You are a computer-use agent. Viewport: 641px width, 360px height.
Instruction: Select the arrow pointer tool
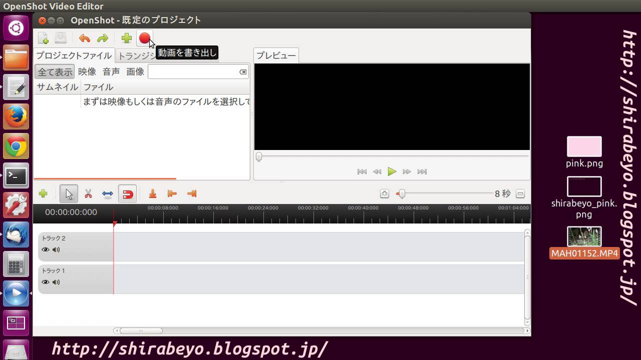coord(69,193)
